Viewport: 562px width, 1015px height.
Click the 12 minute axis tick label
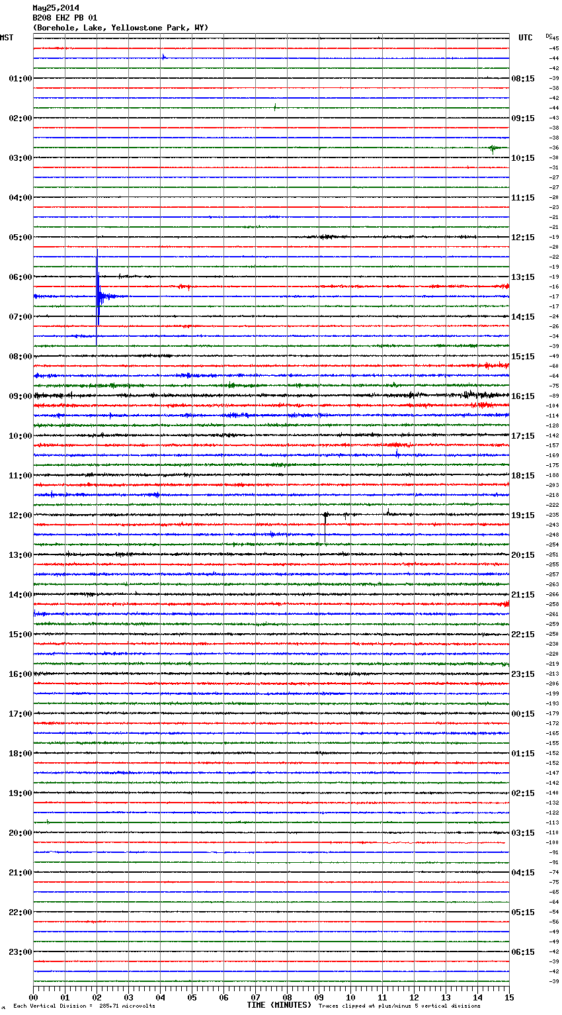(414, 997)
